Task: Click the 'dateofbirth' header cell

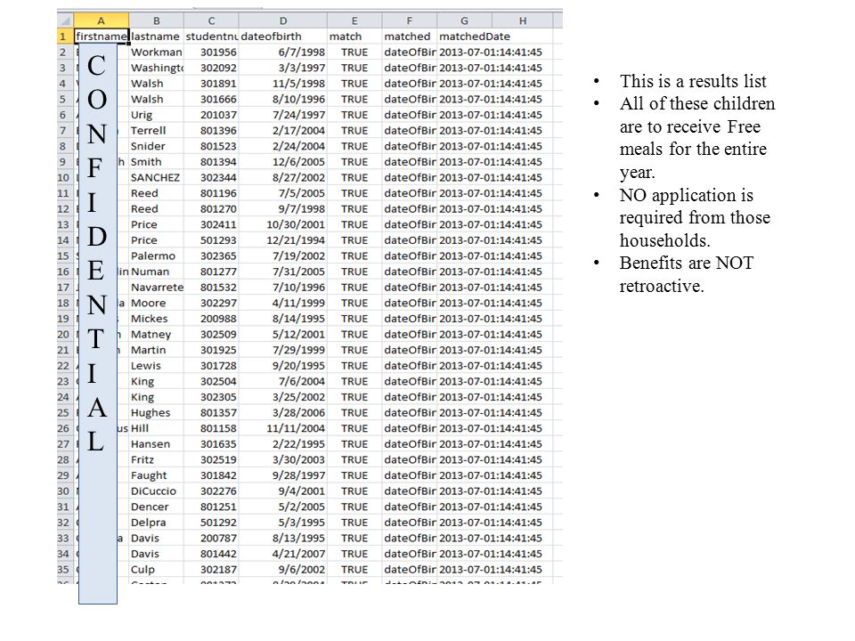Action: pyautogui.click(x=283, y=37)
